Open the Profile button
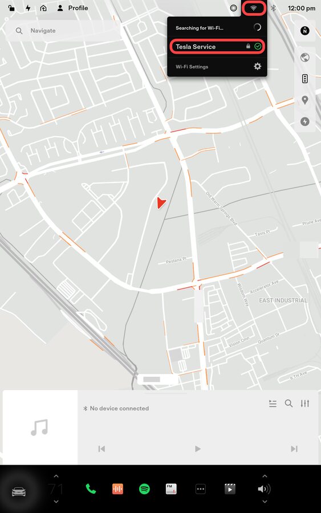The height and width of the screenshot is (513, 321). pos(72,8)
